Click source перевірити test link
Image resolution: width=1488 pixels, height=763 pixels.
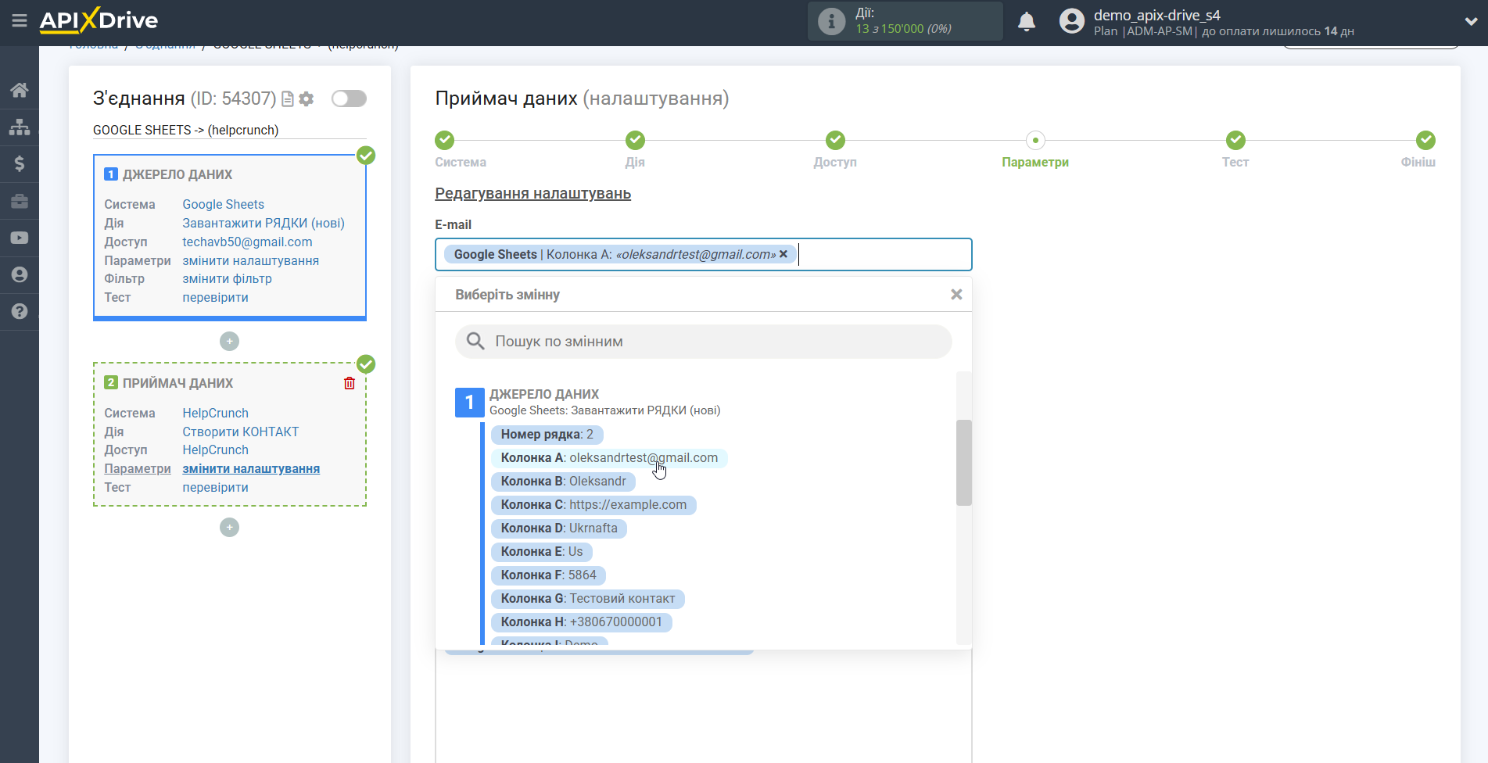pos(215,297)
